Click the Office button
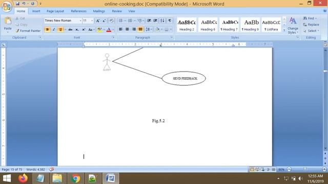Screen dimensions: 328x184 pyautogui.click(x=7, y=7)
